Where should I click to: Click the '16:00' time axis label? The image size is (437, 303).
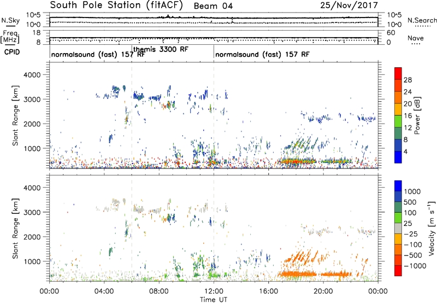[x=268, y=292]
